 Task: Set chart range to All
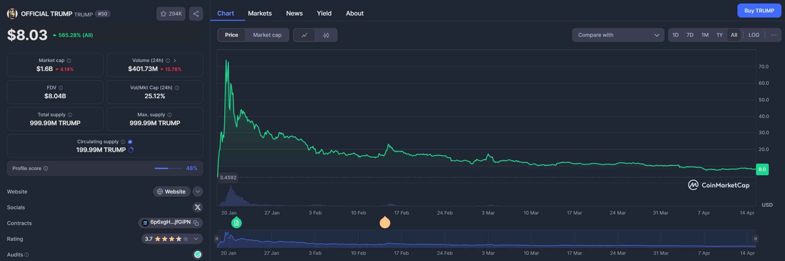[x=734, y=35]
